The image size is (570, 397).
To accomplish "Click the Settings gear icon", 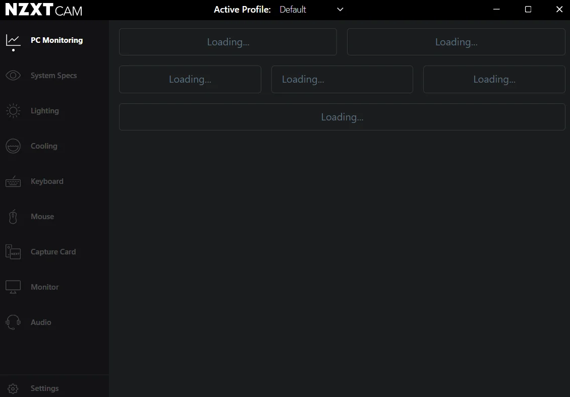I will 13,388.
